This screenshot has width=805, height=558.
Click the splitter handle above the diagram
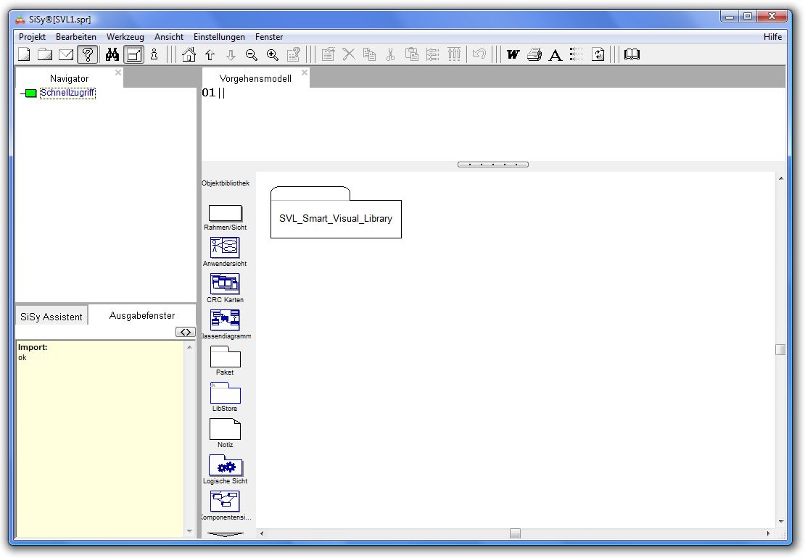pos(493,165)
